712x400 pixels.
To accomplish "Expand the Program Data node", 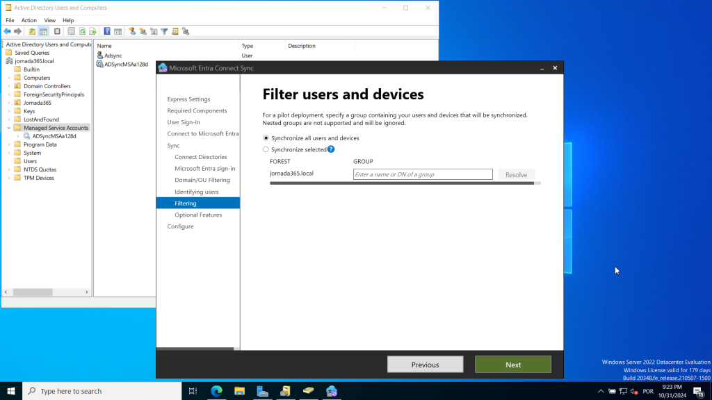I will [x=8, y=144].
